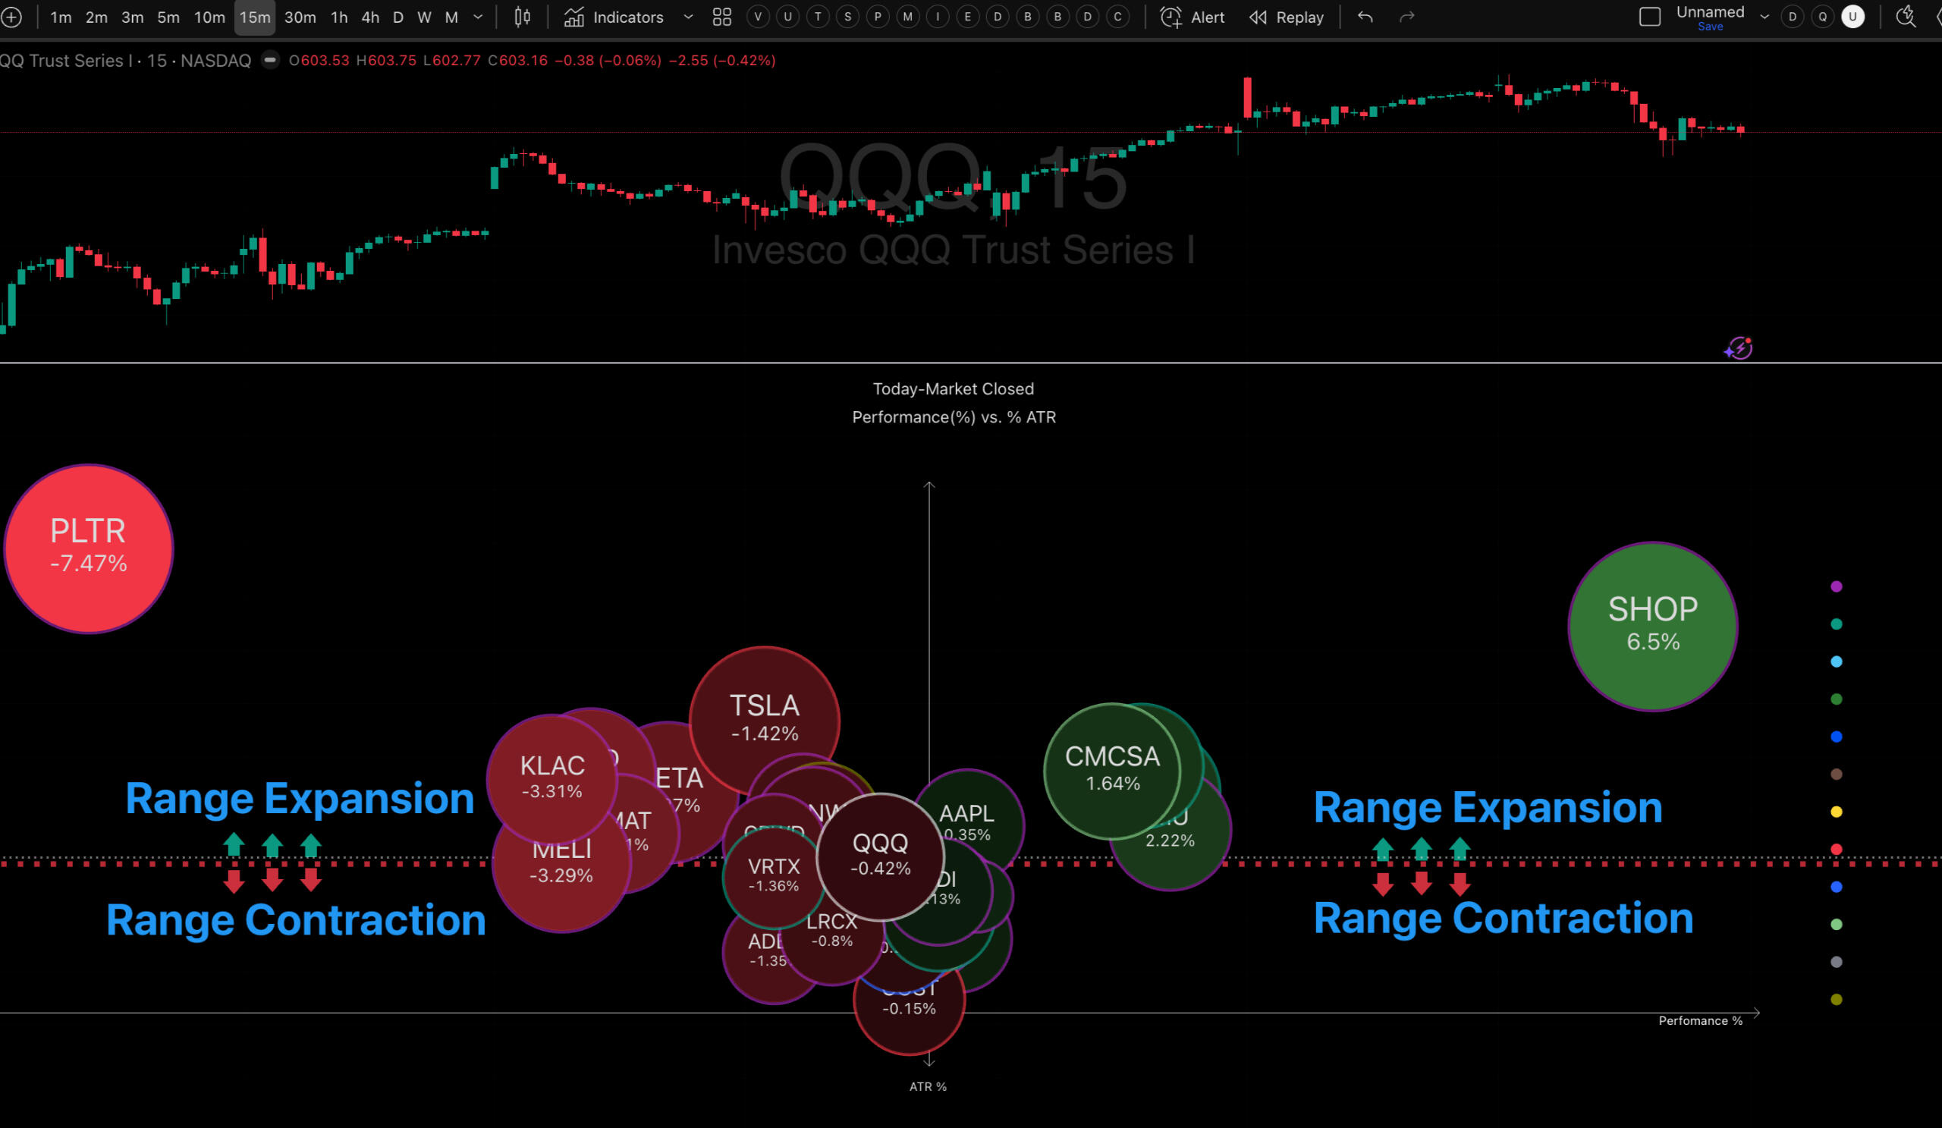Viewport: 1942px width, 1128px height.
Task: Open the layout templates grid icon
Action: click(x=721, y=17)
